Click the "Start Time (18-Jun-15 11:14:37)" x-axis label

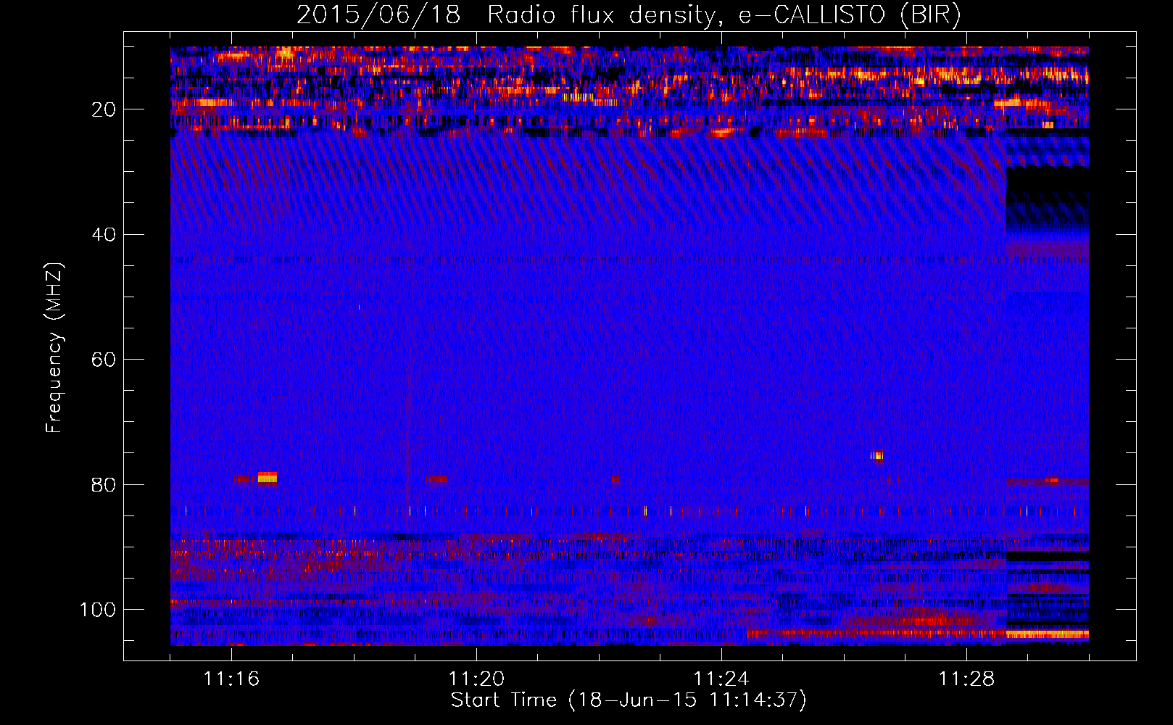pos(629,700)
